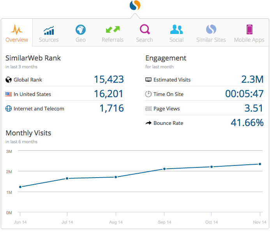270x233 pixels.
Task: Select the estimated visits value 2.3M
Action: point(252,79)
